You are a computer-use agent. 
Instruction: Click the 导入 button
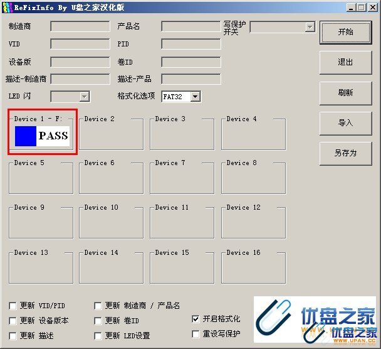click(x=345, y=122)
